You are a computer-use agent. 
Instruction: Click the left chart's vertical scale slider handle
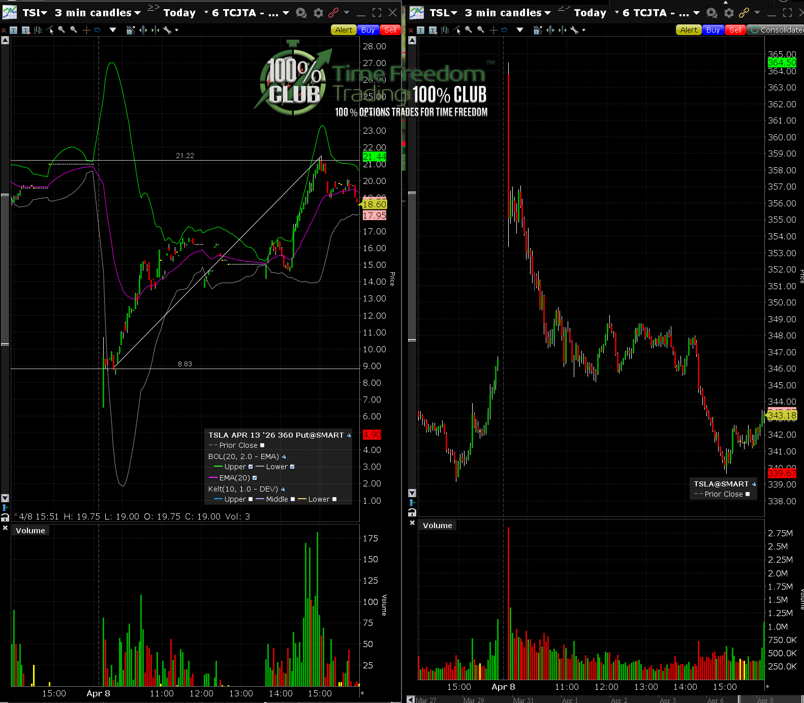pos(5,269)
